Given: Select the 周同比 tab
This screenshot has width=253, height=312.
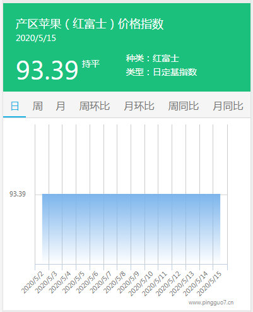Looking at the screenshot, I should (184, 106).
